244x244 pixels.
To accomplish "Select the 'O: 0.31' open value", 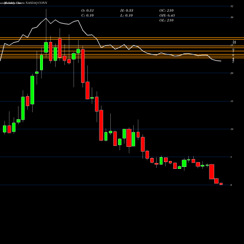I will point(87,11).
